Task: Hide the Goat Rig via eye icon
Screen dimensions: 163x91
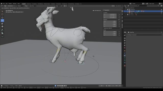Action: tap(161, 11)
